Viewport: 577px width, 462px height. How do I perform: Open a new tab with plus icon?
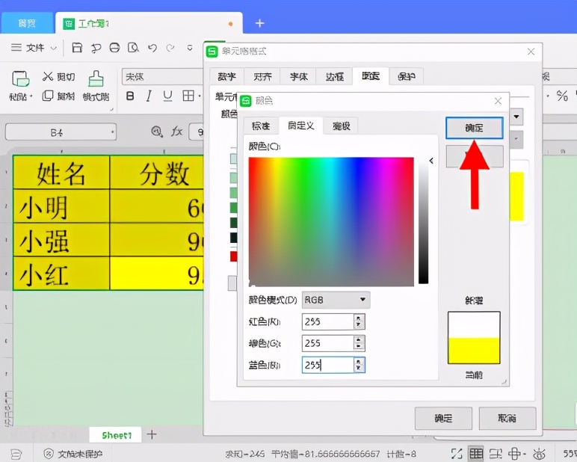(x=260, y=23)
